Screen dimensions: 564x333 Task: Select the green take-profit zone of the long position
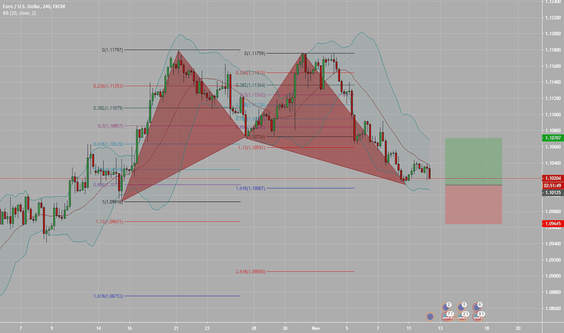[473, 161]
